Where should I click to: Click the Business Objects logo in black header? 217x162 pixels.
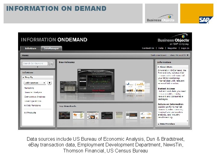click(173, 39)
